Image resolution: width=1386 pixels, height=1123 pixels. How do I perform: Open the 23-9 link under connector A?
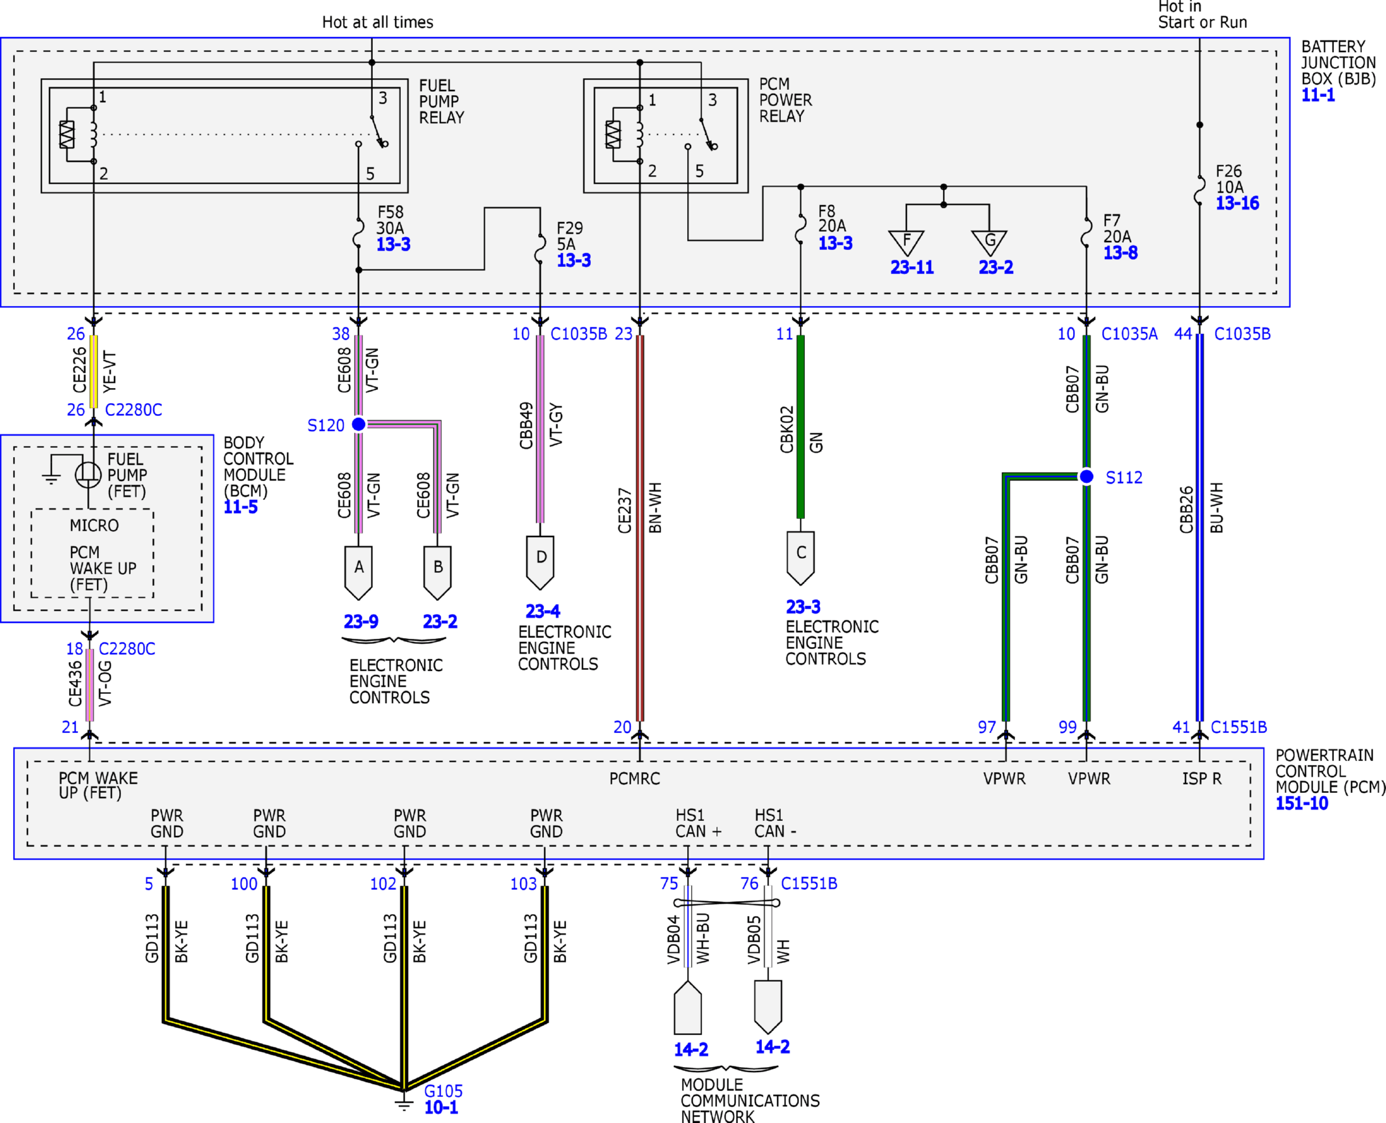360,622
